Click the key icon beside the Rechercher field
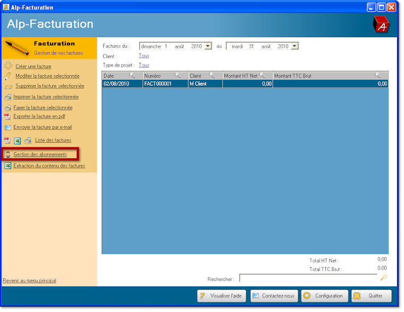 (384, 277)
